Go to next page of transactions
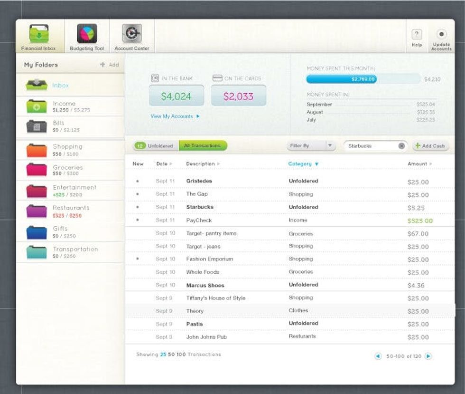Viewport: 465px width, 394px height. (x=428, y=356)
